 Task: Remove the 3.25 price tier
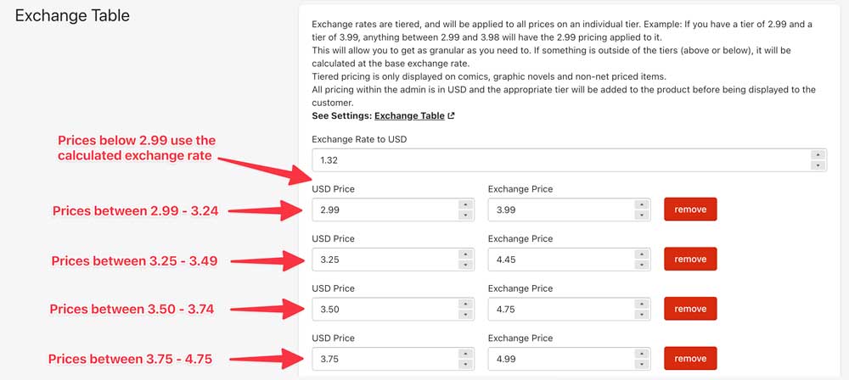[x=690, y=260]
